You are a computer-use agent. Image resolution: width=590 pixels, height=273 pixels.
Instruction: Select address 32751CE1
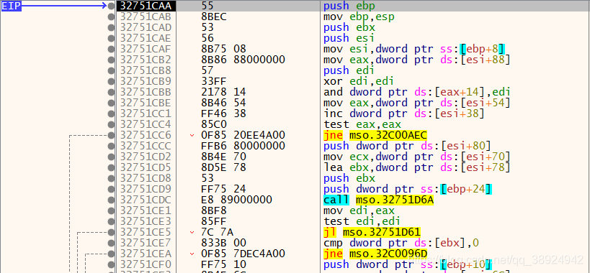[146, 210]
